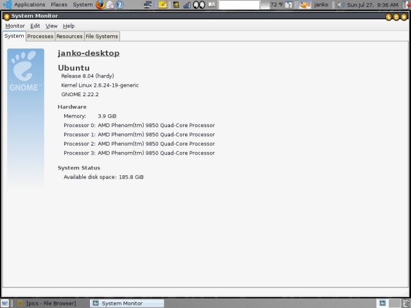Click the System Monitor taskbar button
The width and height of the screenshot is (411, 308).
click(127, 304)
